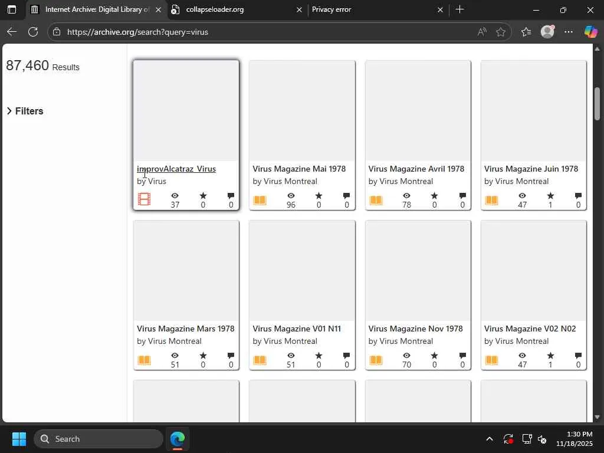Open Virus Magazine Avril 1978 title

click(x=416, y=169)
